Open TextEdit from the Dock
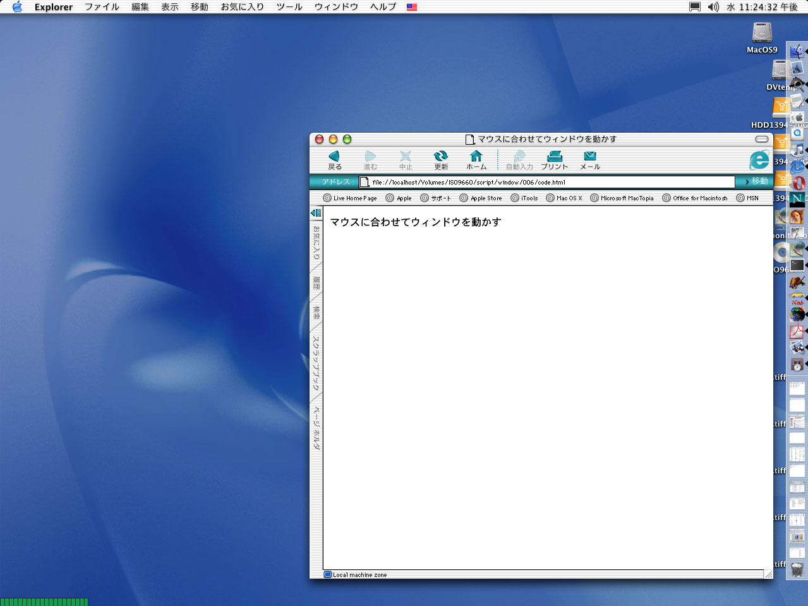Image resolution: width=808 pixels, height=606 pixels. 797,100
